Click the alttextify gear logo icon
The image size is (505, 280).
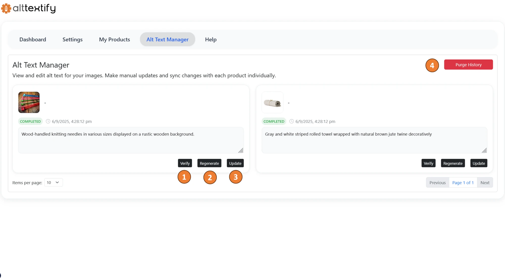[x=6, y=8]
